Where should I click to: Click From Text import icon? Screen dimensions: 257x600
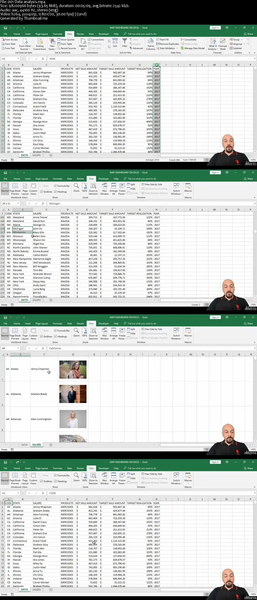3,48
